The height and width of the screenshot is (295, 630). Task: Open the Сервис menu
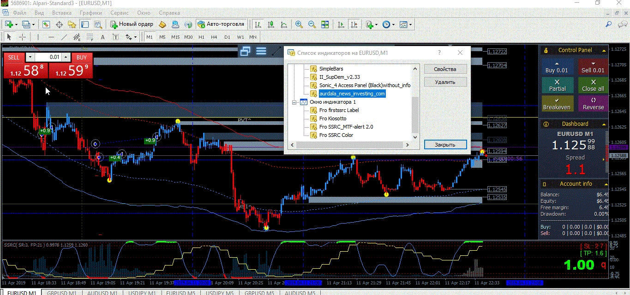pyautogui.click(x=120, y=13)
